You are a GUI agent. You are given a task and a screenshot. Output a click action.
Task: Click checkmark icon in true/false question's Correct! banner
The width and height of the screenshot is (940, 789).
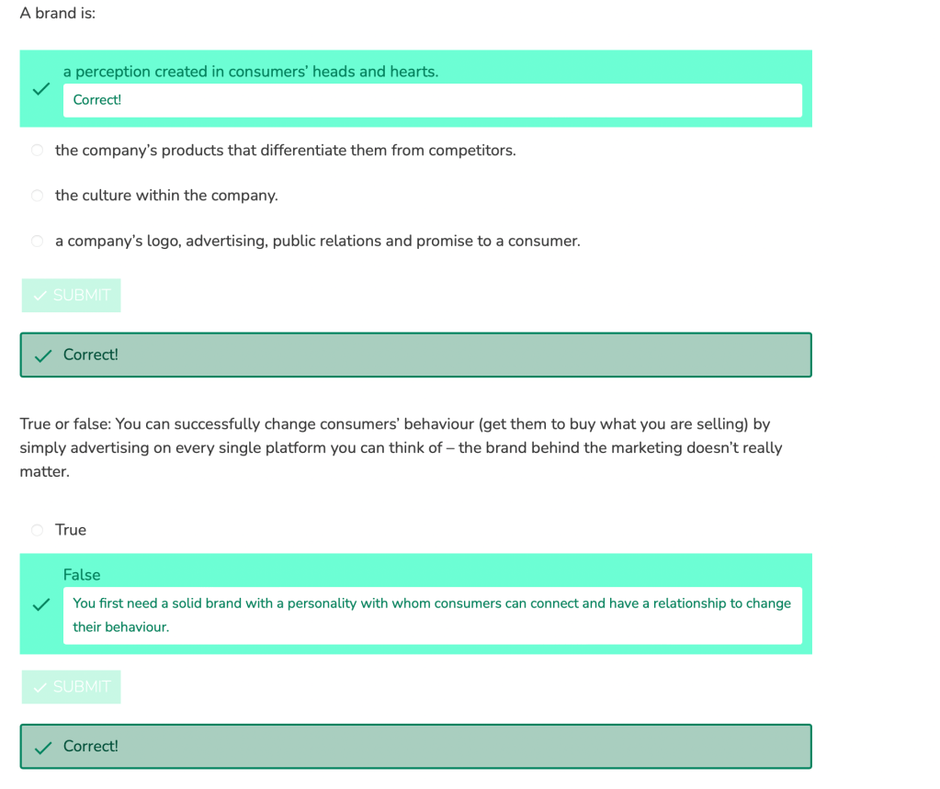point(42,747)
